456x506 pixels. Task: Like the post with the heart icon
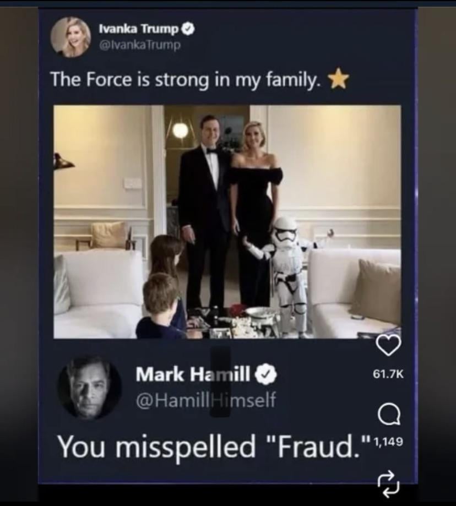(x=389, y=346)
